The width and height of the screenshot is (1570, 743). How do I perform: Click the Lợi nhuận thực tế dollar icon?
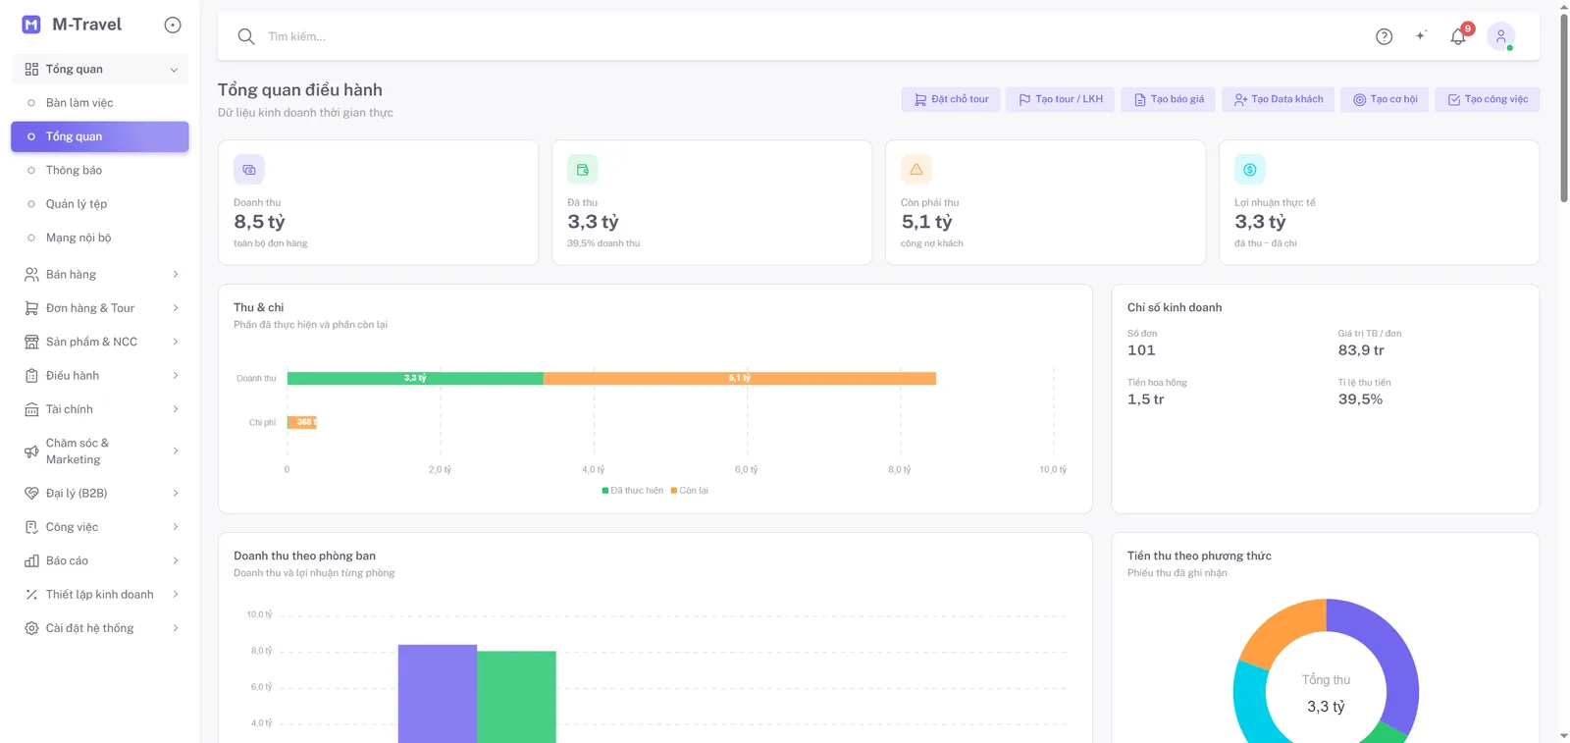pyautogui.click(x=1250, y=170)
